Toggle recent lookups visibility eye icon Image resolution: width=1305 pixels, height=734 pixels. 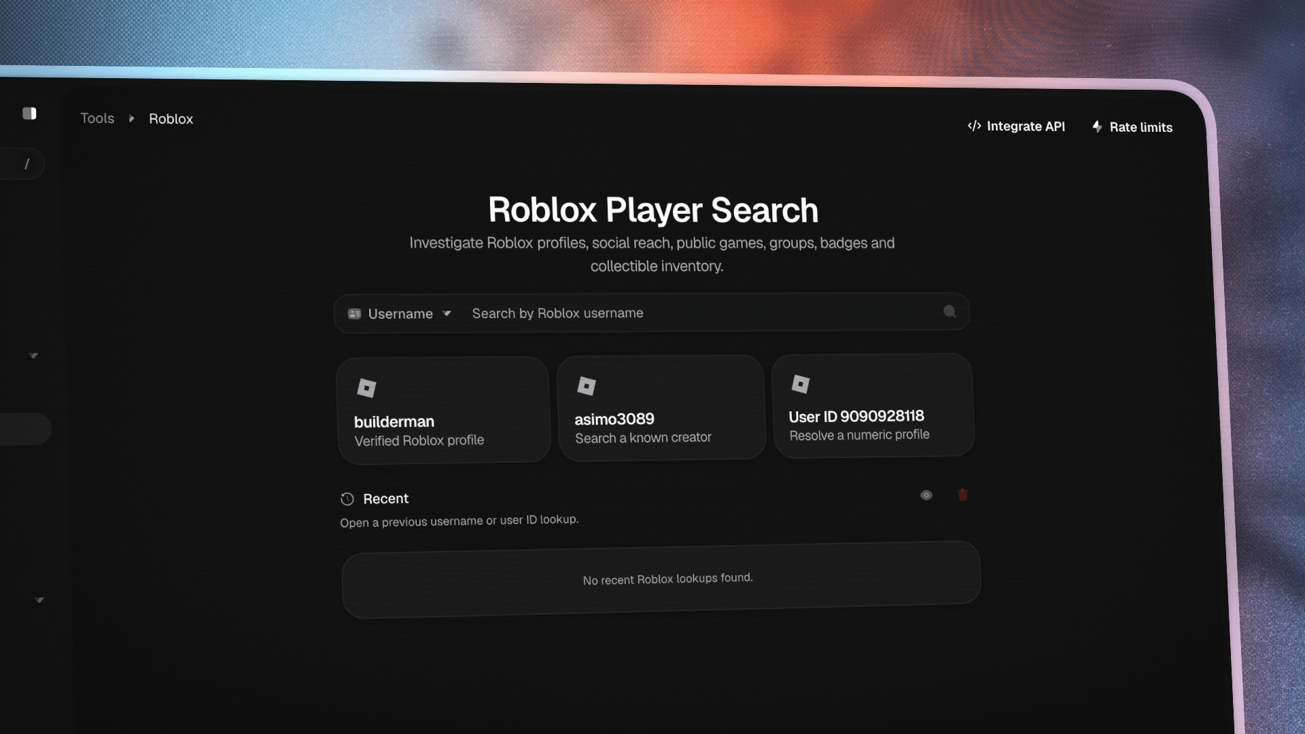926,495
